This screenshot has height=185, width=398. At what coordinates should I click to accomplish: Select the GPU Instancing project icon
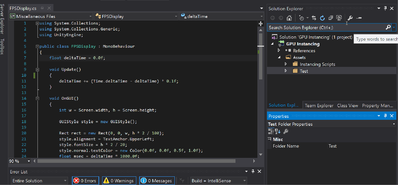(x=282, y=44)
